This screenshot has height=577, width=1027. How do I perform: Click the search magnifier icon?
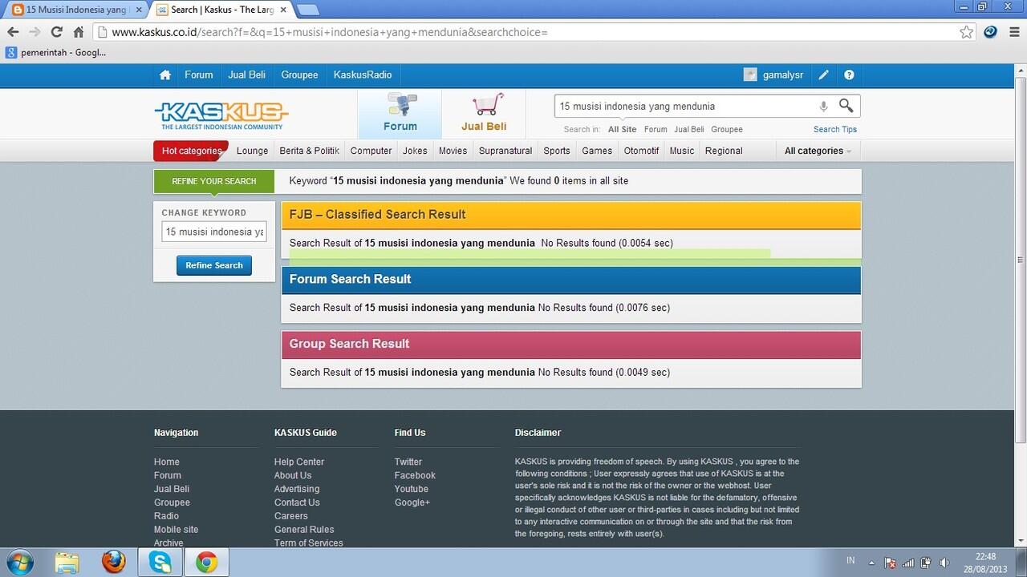[846, 106]
